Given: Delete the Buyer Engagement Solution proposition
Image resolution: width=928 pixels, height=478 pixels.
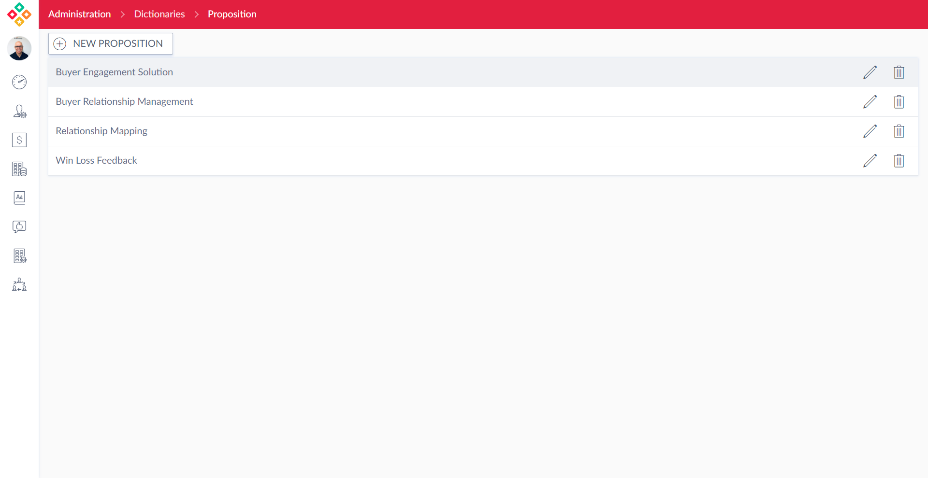Looking at the screenshot, I should [899, 72].
